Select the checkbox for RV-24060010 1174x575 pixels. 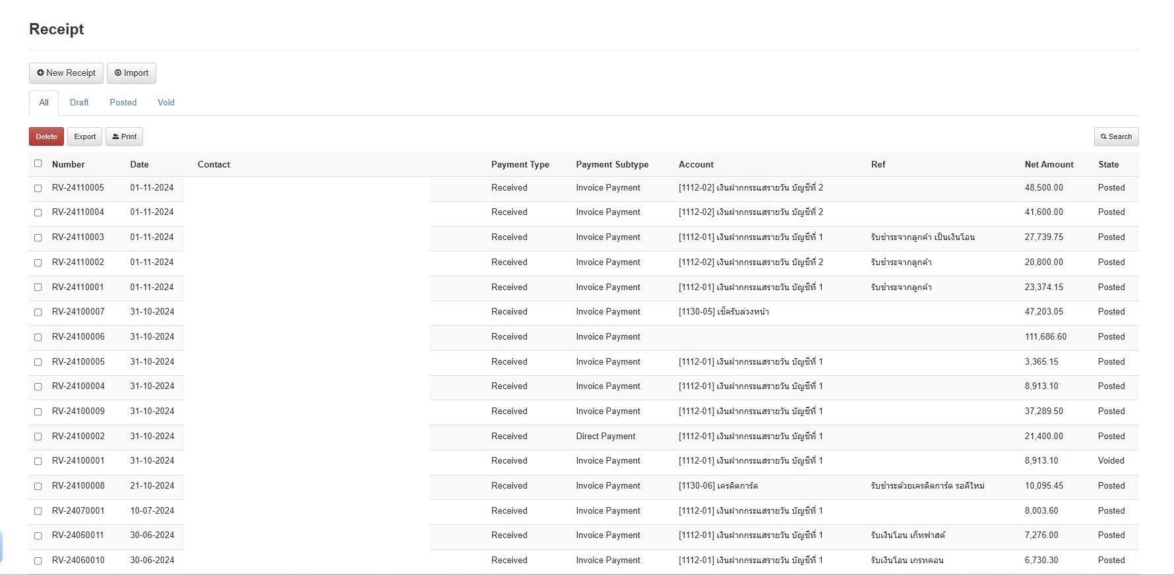tap(38, 560)
